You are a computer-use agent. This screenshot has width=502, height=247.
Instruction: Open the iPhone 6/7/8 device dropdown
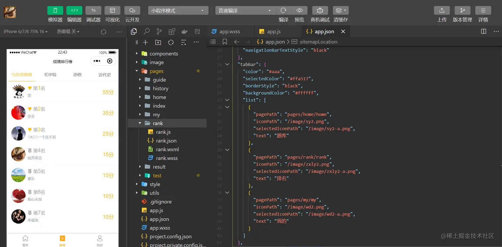(x=26, y=31)
